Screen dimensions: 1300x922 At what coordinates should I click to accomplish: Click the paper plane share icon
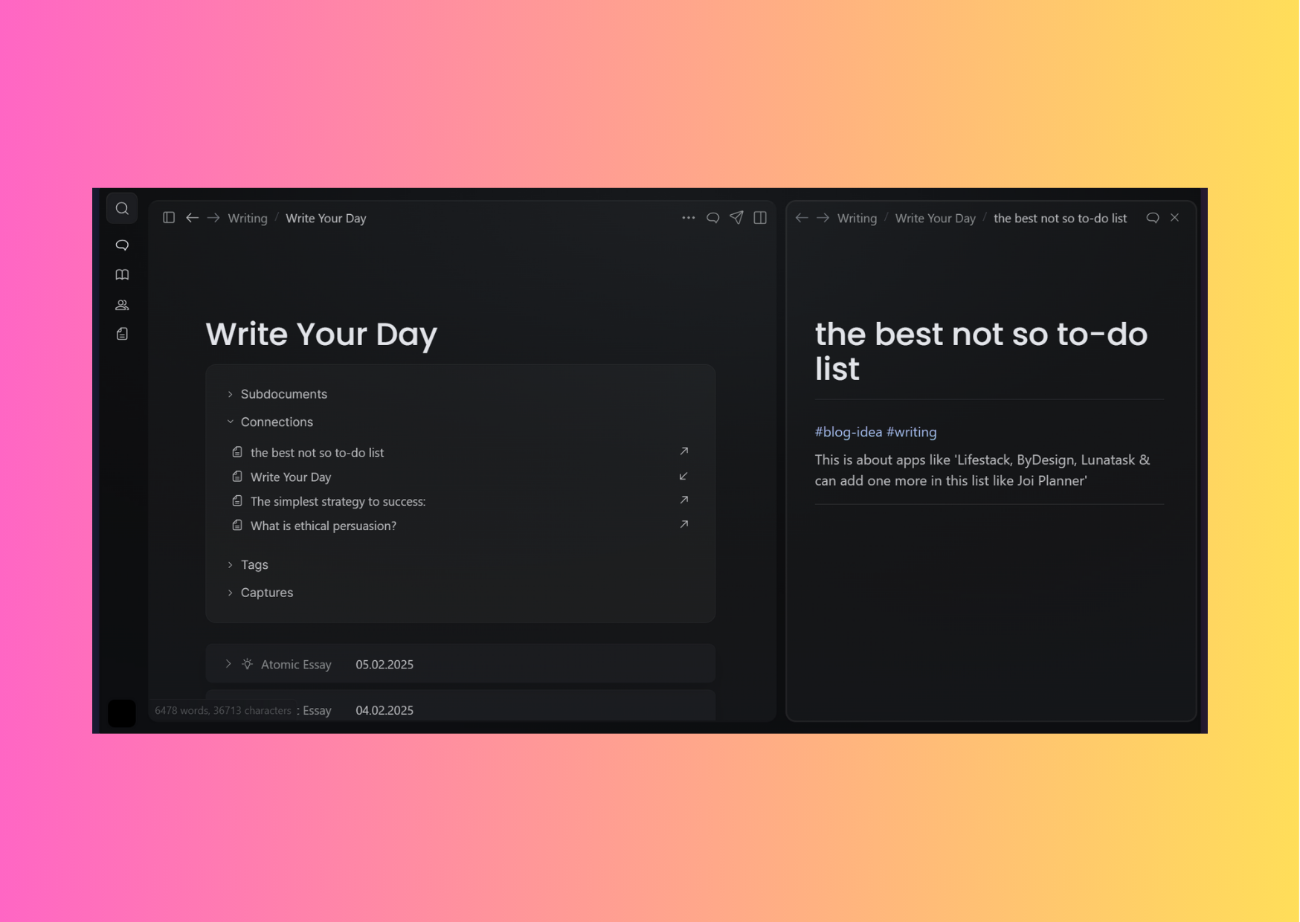pos(736,218)
